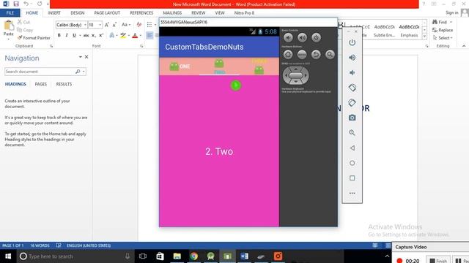Switch to the DESIGN ribbon tab

pyautogui.click(x=78, y=13)
